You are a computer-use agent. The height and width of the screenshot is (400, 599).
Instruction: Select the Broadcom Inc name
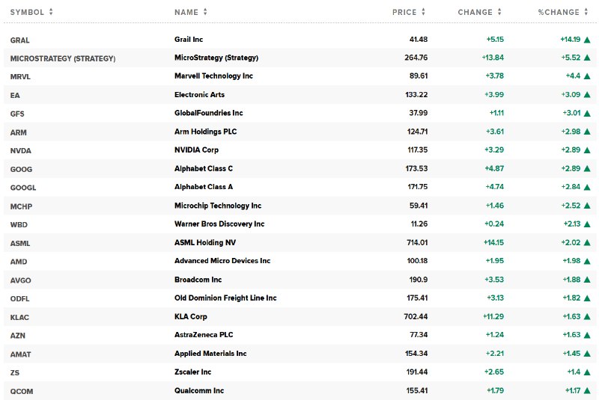[198, 280]
